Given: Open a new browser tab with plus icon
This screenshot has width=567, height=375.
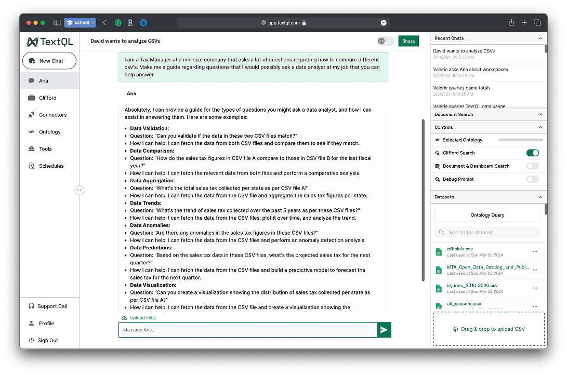Looking at the screenshot, I should point(524,23).
